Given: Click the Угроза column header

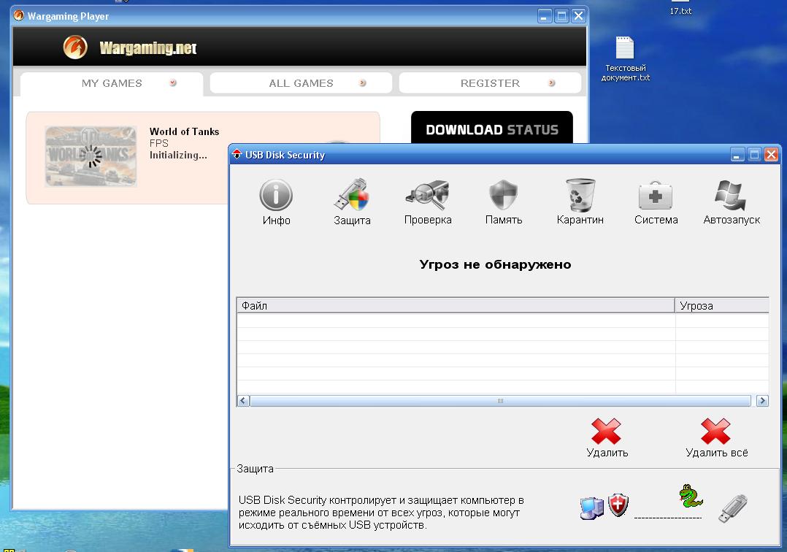Looking at the screenshot, I should click(x=722, y=306).
